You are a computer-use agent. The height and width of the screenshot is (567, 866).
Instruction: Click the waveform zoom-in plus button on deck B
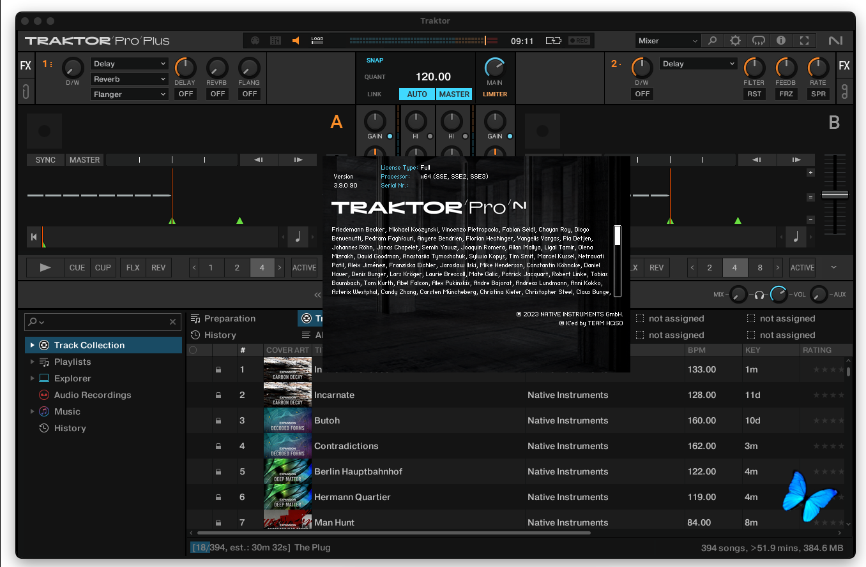(811, 173)
